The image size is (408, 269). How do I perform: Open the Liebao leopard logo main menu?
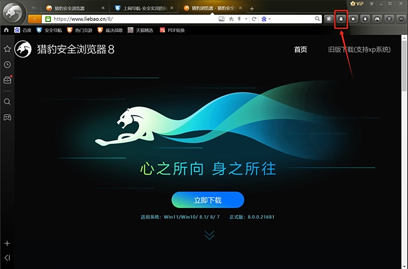[x=14, y=12]
